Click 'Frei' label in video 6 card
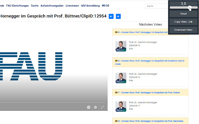199x124 pixels. pyautogui.click(x=131, y=80)
